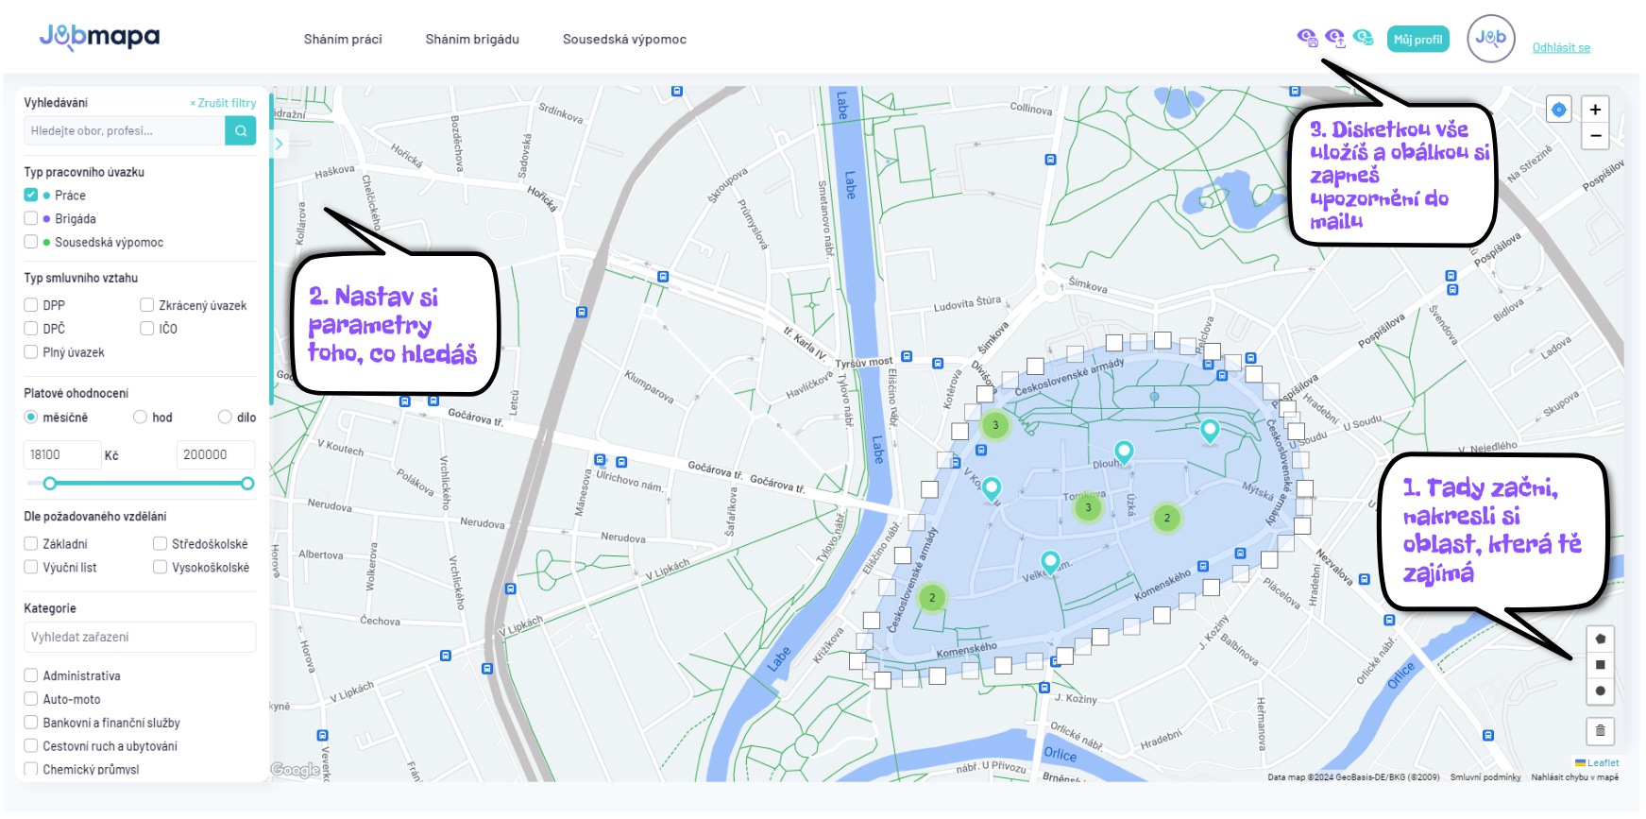The image size is (1646, 819).
Task: Select the circle drawing tool
Action: coord(1600,691)
